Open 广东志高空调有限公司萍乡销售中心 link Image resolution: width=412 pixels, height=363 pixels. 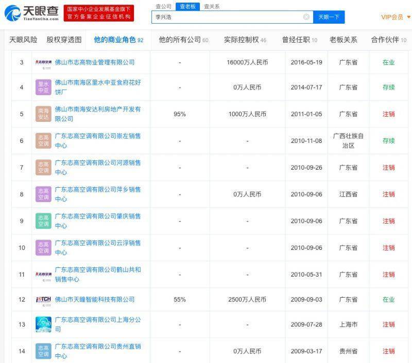(98, 194)
